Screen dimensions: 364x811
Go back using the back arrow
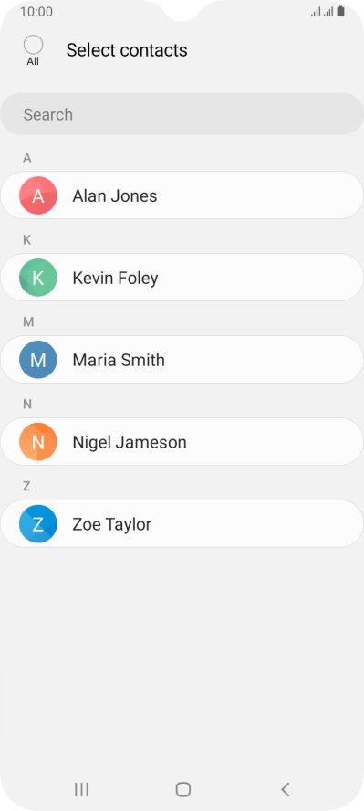[285, 789]
